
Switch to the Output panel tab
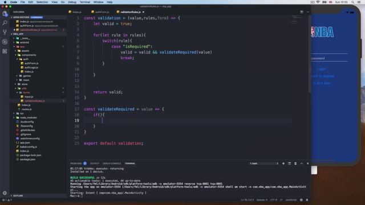pyautogui.click(x=95, y=163)
